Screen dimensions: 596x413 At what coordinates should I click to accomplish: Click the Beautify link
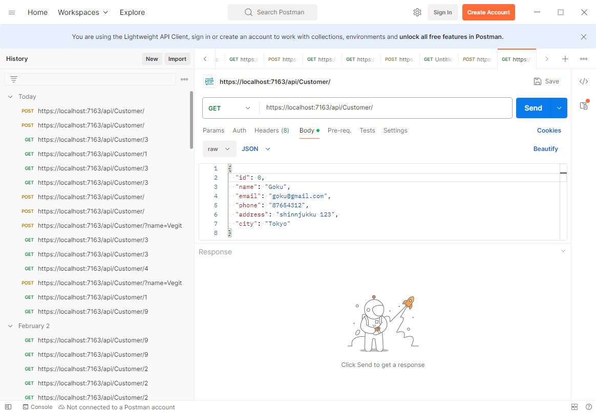point(545,149)
